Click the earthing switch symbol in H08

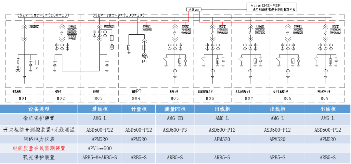279,61
